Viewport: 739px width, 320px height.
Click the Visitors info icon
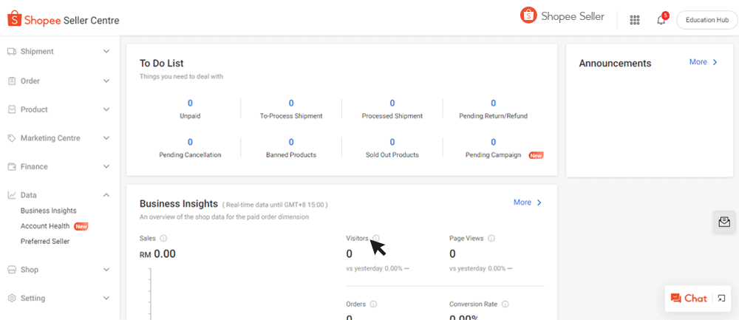(x=375, y=238)
